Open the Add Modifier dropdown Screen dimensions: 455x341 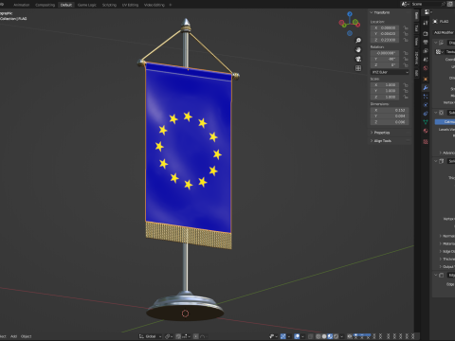click(x=445, y=32)
